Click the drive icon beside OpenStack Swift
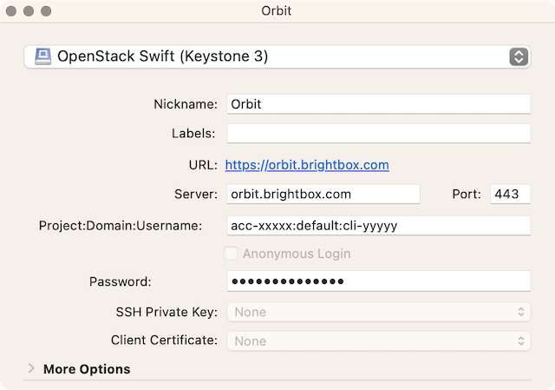 [x=42, y=56]
